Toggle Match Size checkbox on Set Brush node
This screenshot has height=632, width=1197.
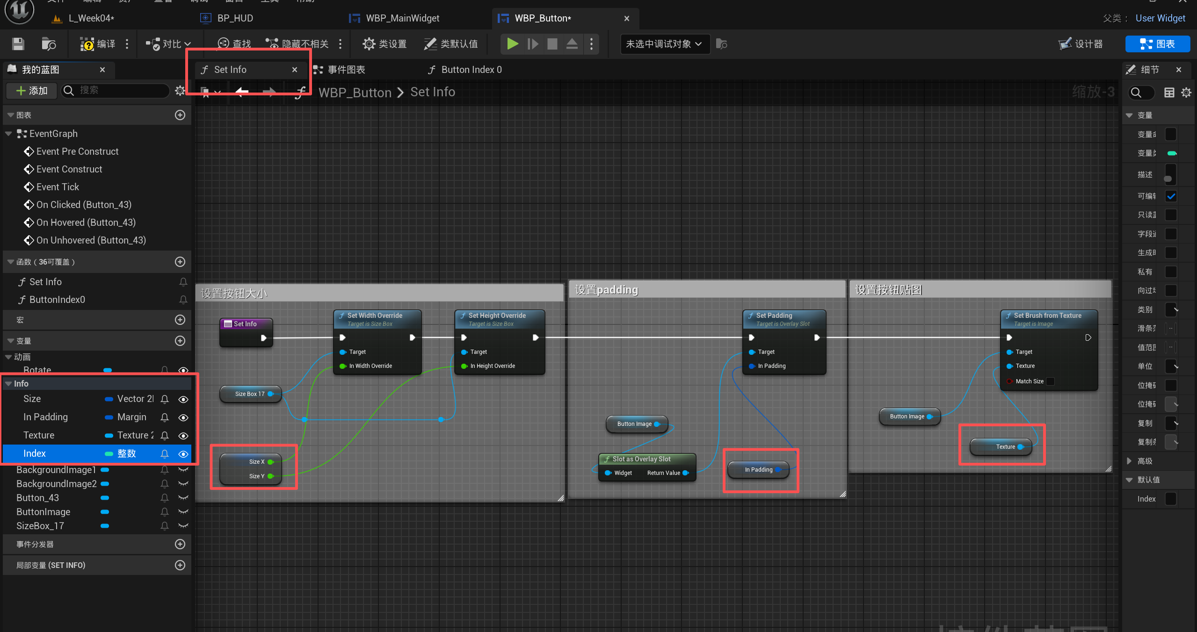(x=1051, y=381)
